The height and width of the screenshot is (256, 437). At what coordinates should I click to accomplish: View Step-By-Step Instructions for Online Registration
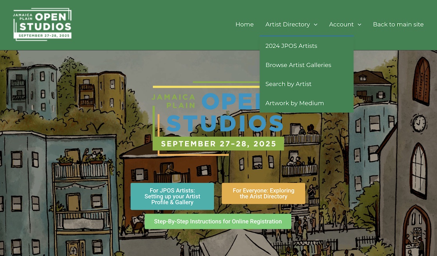tap(218, 222)
